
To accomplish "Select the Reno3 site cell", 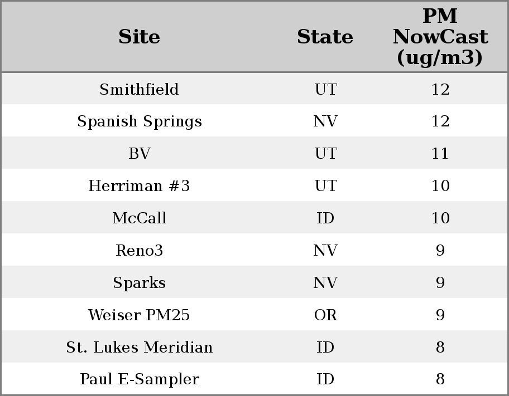I will tap(139, 250).
